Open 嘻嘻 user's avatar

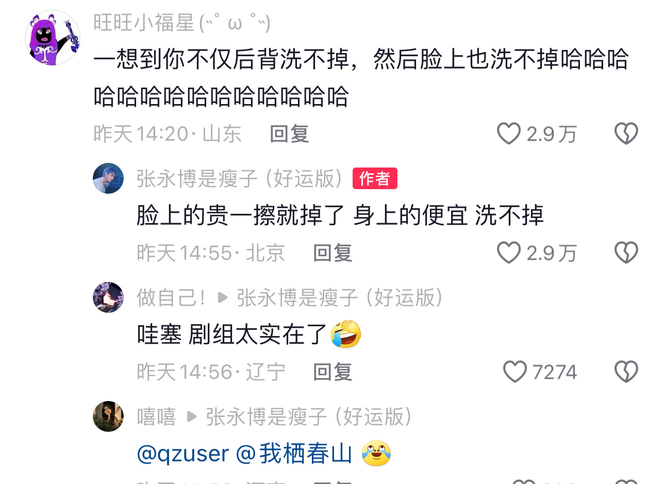pos(108,416)
